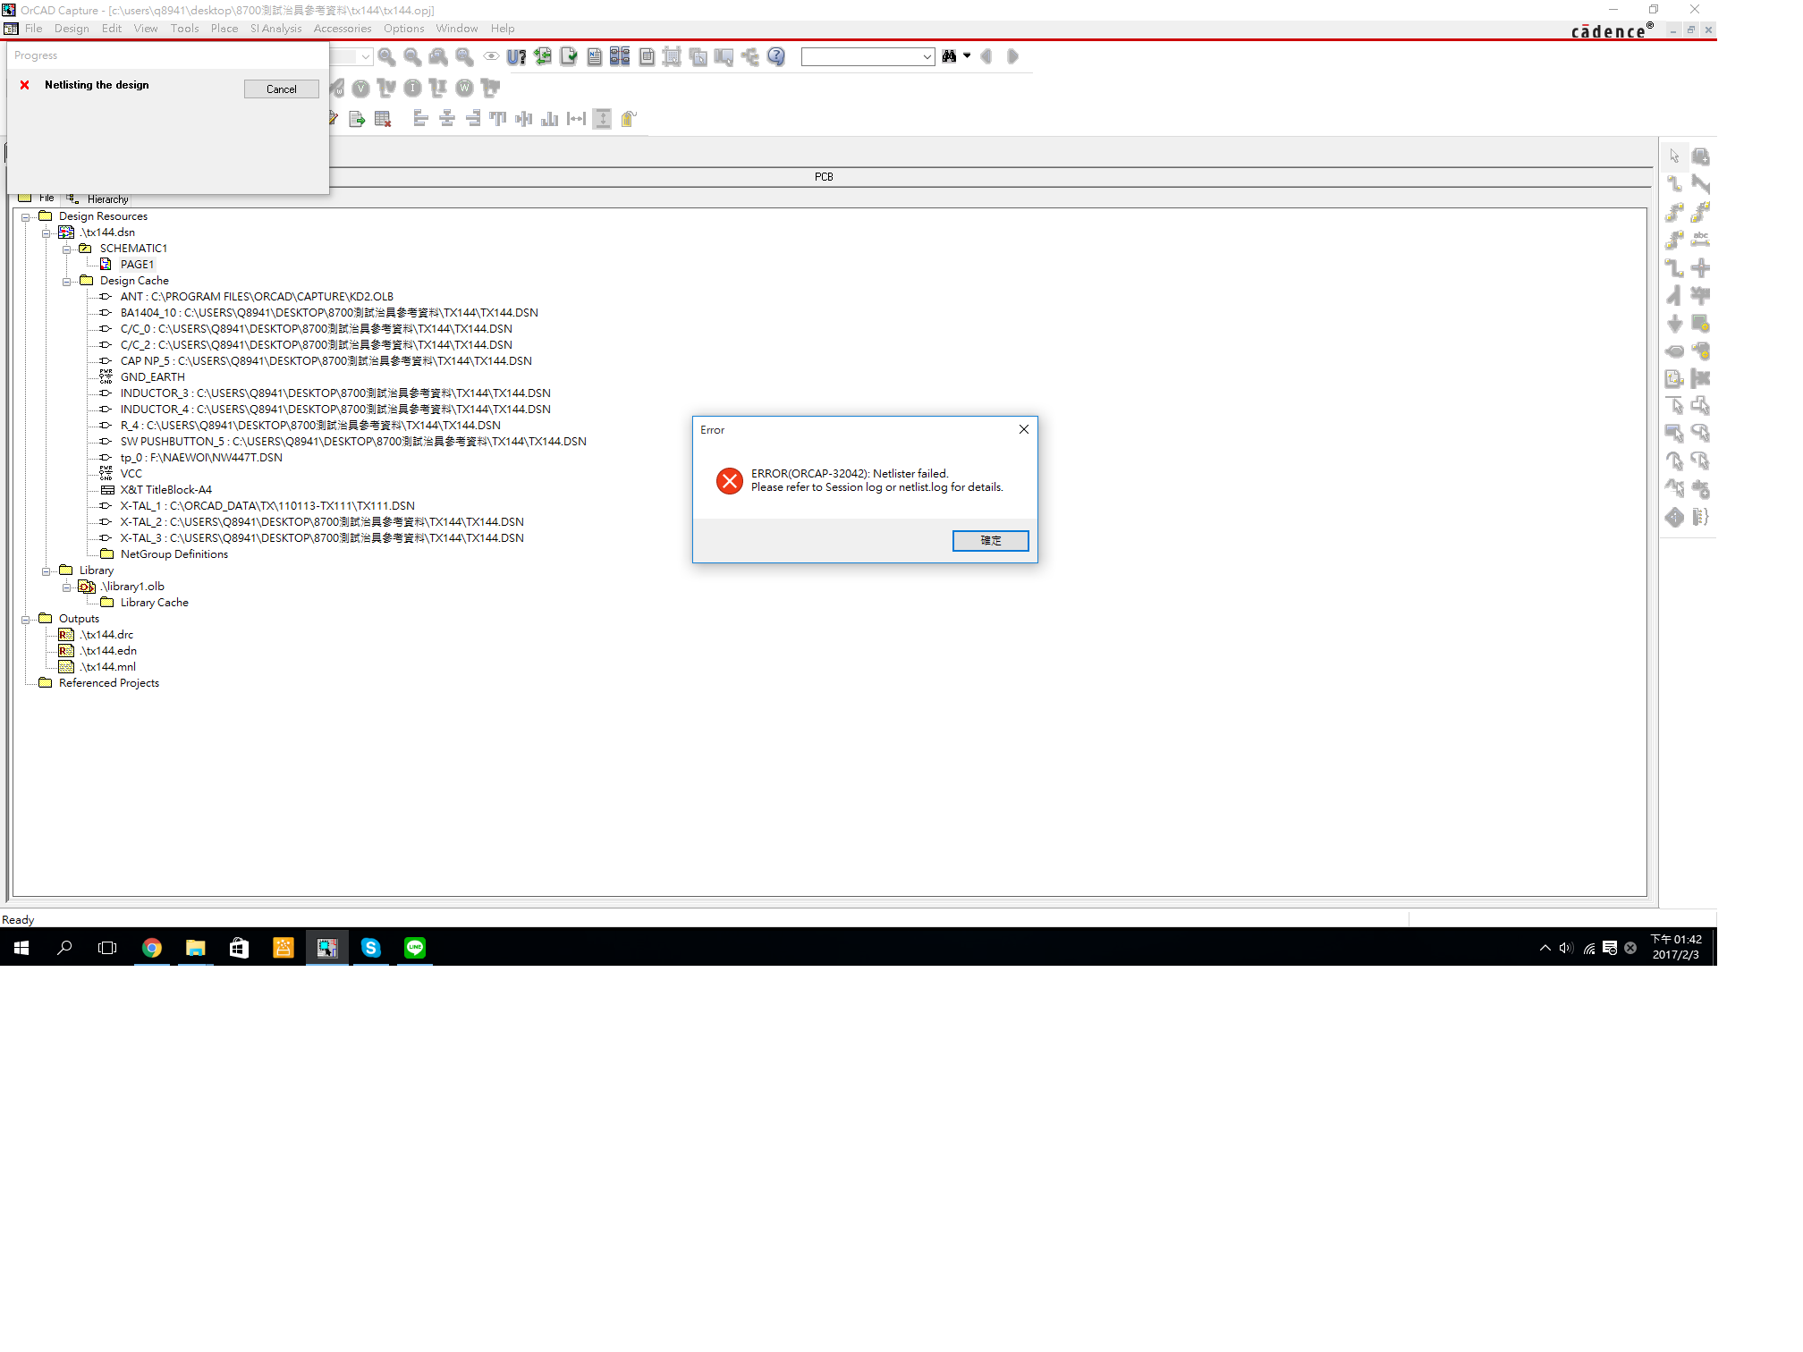
Task: Click the Cross Reference Parts icon
Action: tap(620, 56)
